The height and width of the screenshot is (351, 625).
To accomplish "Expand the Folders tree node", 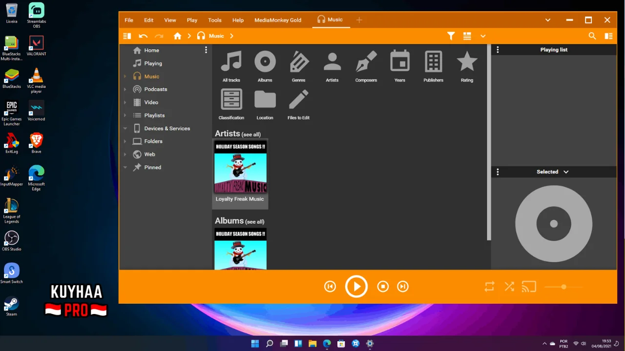I will 125,141.
